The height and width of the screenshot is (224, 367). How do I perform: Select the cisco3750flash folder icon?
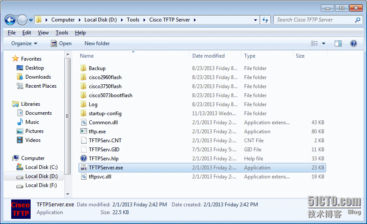83,86
